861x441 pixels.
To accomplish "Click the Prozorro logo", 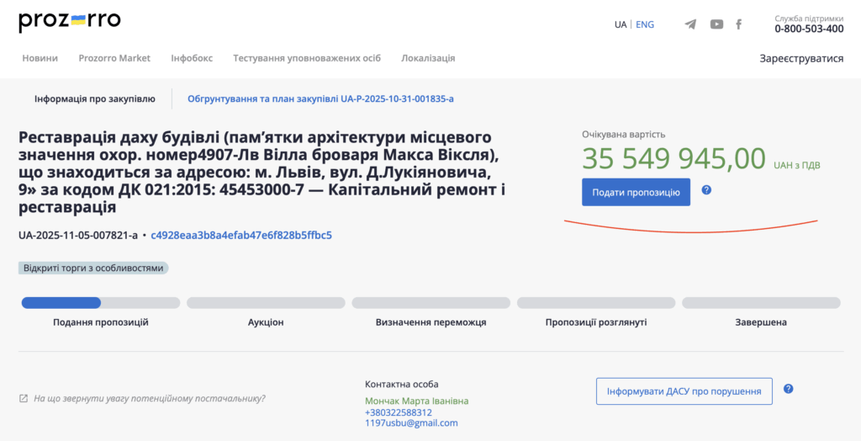I will tap(69, 20).
